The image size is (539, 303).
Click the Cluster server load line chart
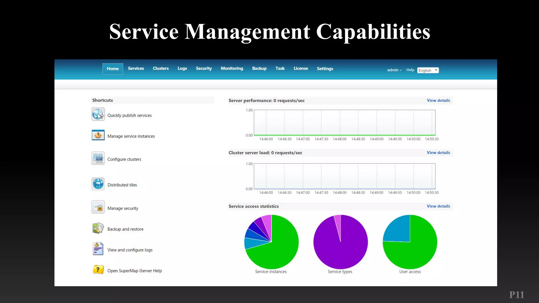pyautogui.click(x=345, y=176)
